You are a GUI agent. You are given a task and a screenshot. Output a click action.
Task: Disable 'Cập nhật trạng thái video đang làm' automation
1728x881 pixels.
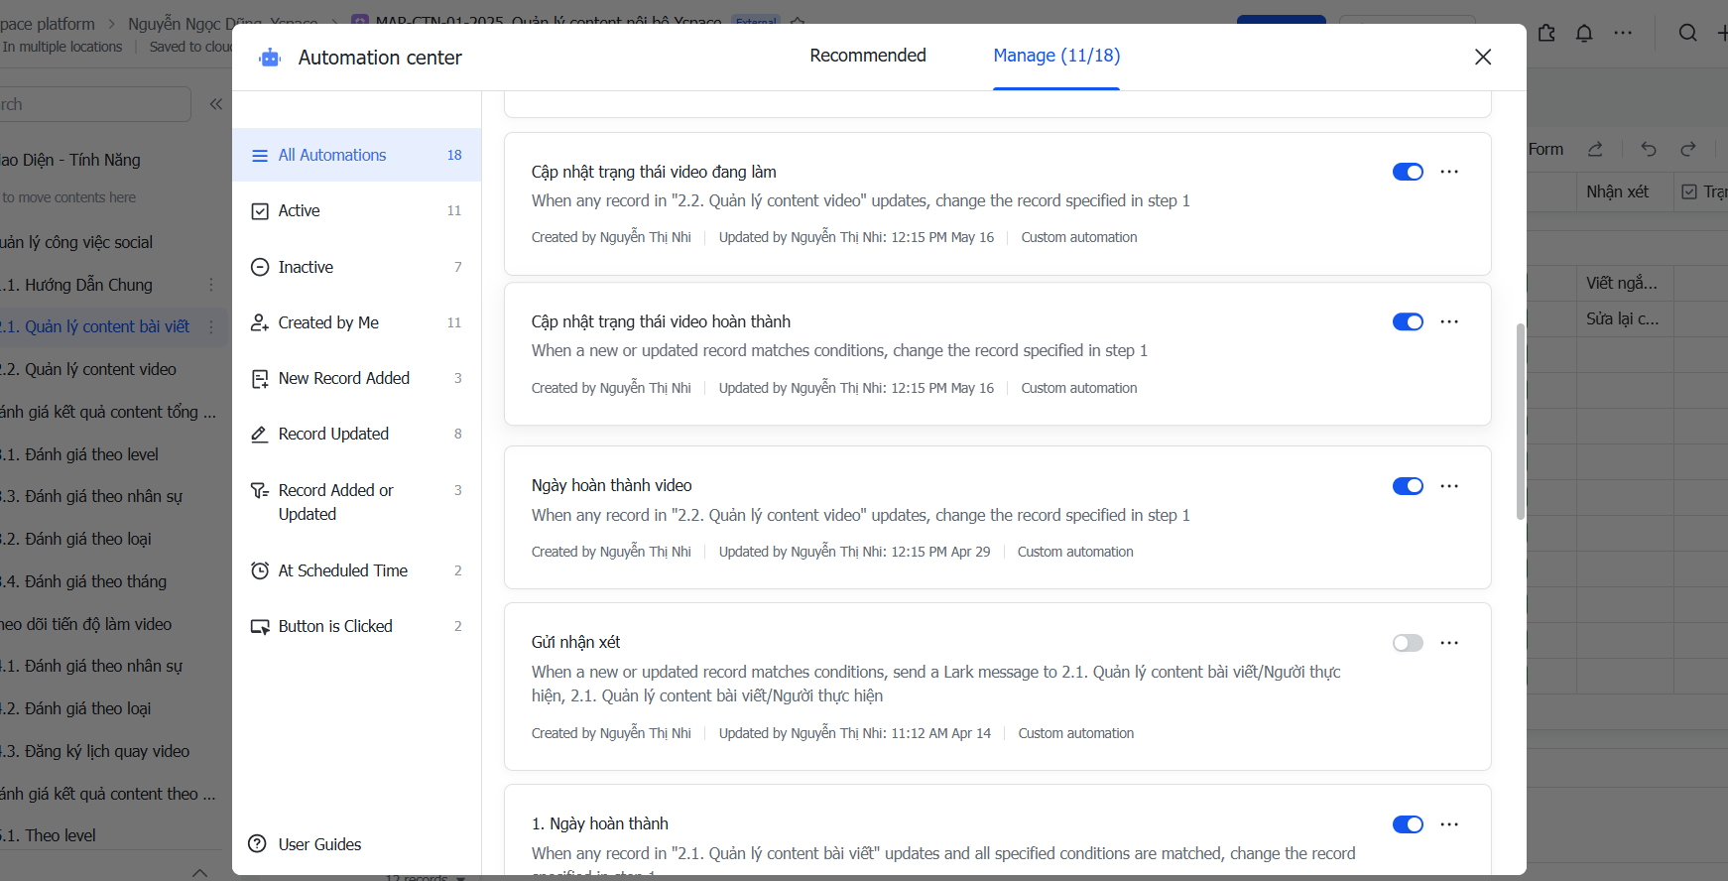coord(1408,172)
